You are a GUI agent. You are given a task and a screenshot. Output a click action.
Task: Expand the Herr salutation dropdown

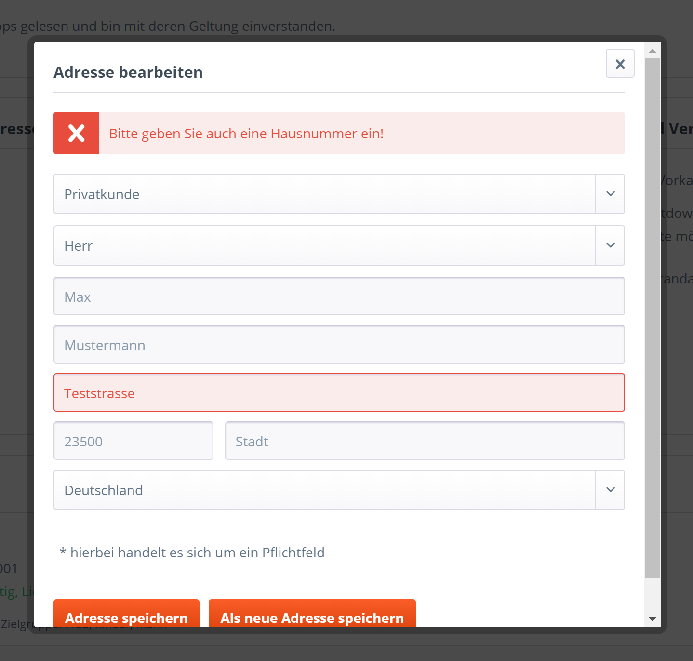click(339, 245)
